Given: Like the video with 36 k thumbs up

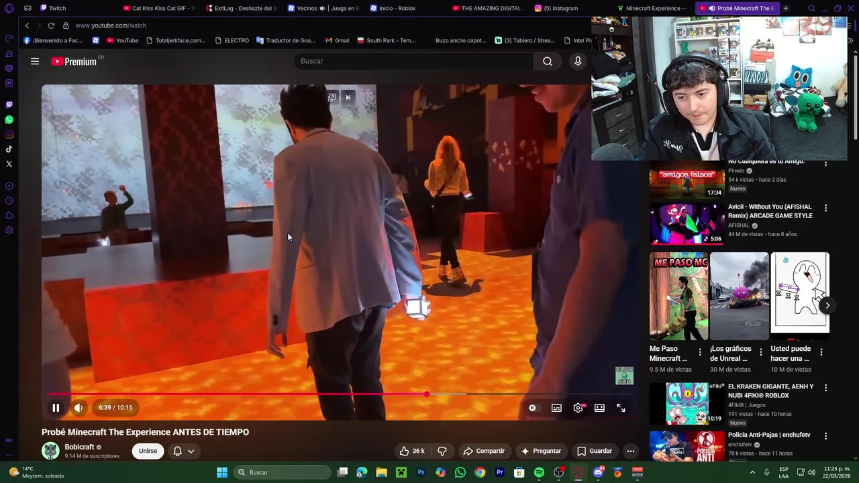Looking at the screenshot, I should pyautogui.click(x=411, y=451).
